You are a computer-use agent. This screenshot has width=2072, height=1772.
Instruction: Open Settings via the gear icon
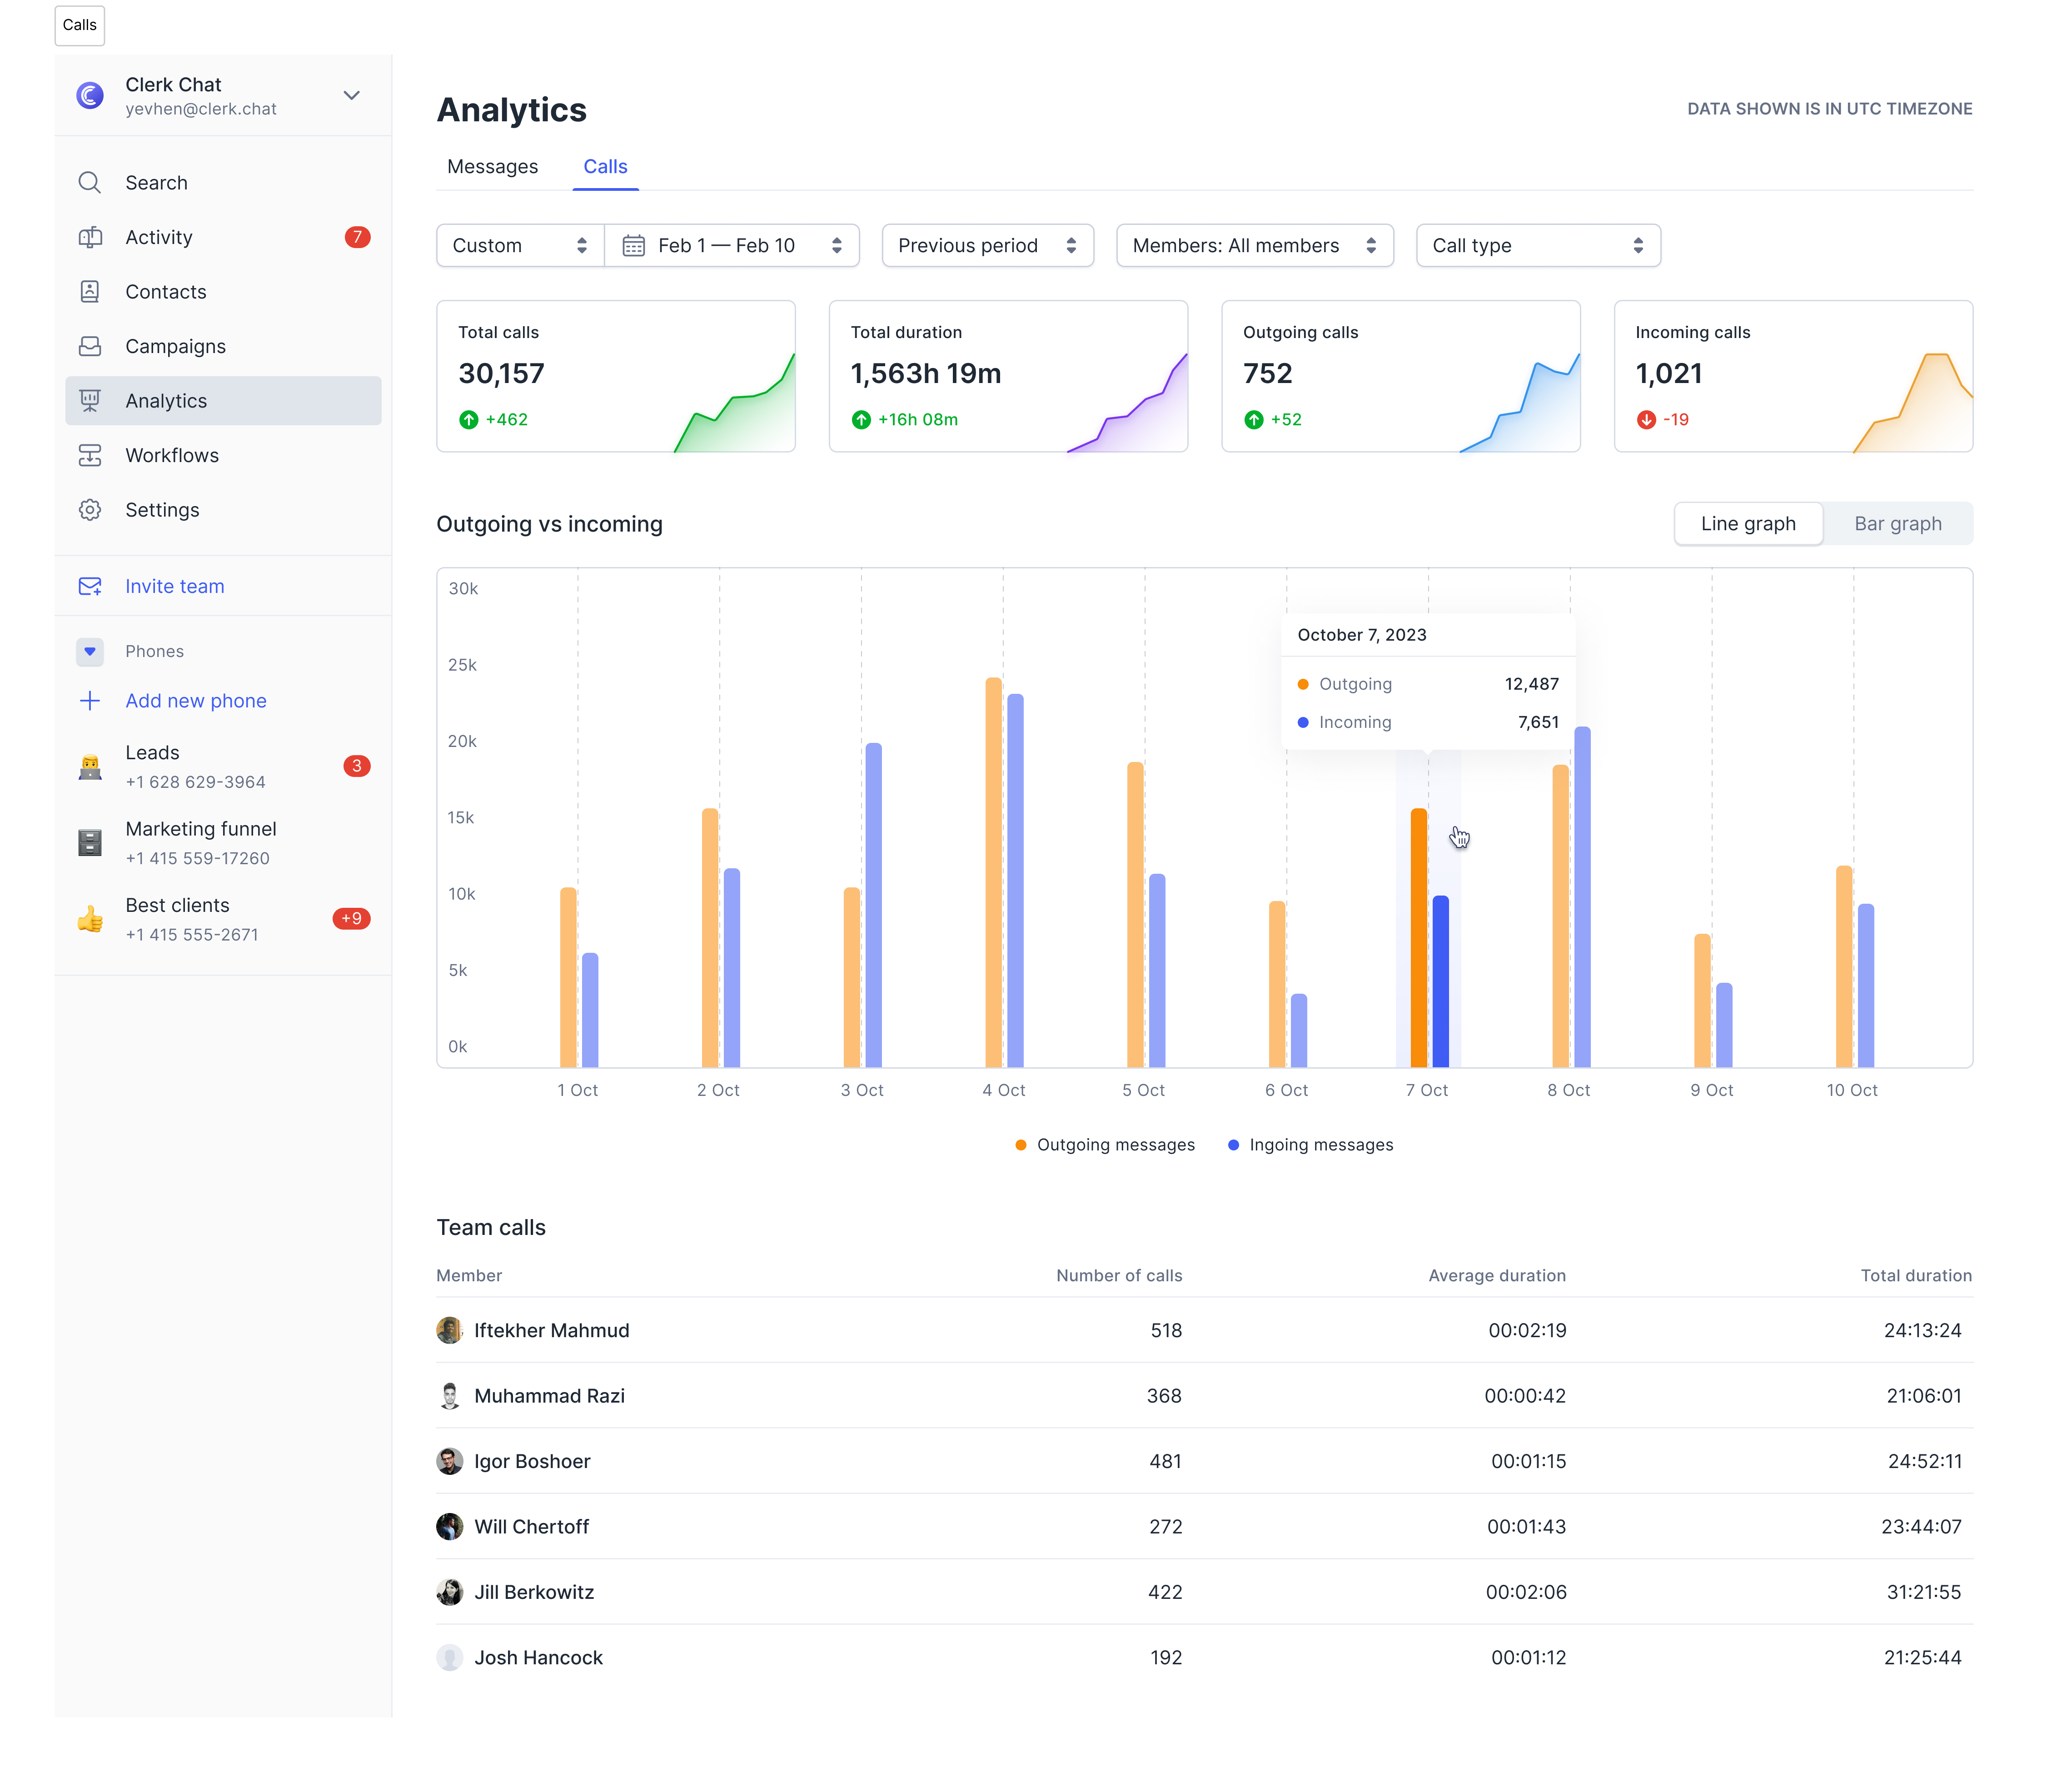point(90,510)
